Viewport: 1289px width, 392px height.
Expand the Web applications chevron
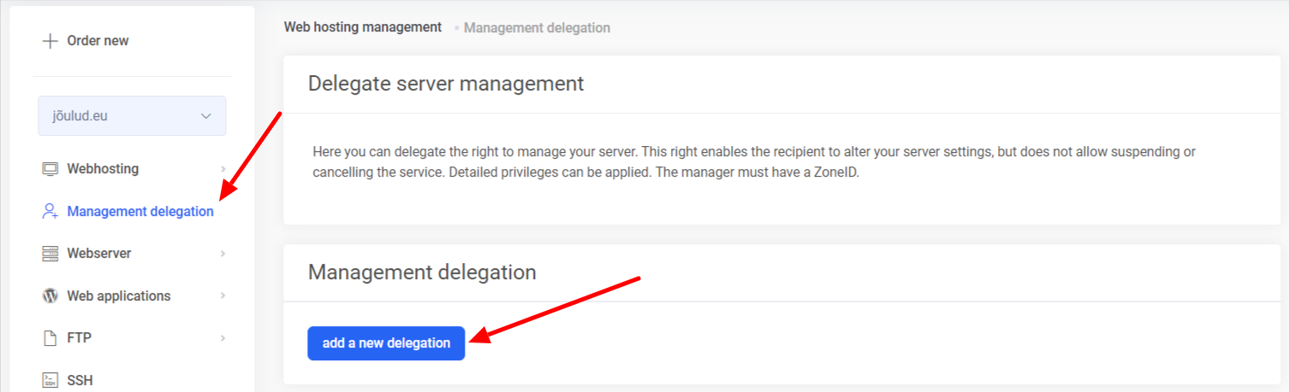223,295
